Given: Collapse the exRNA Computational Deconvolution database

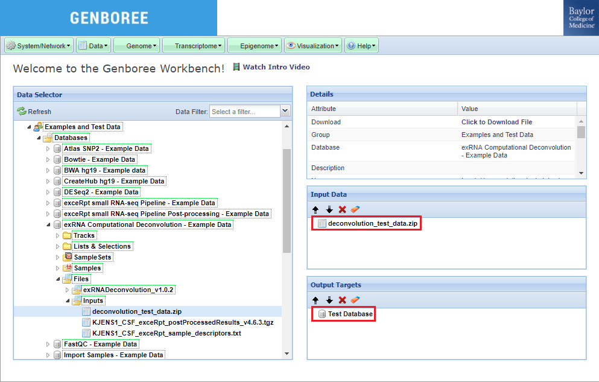Looking at the screenshot, I should click(x=49, y=224).
